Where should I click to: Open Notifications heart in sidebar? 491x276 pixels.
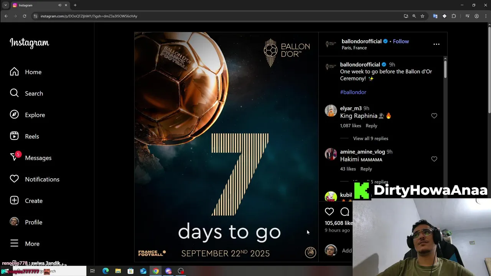[x=35, y=179]
